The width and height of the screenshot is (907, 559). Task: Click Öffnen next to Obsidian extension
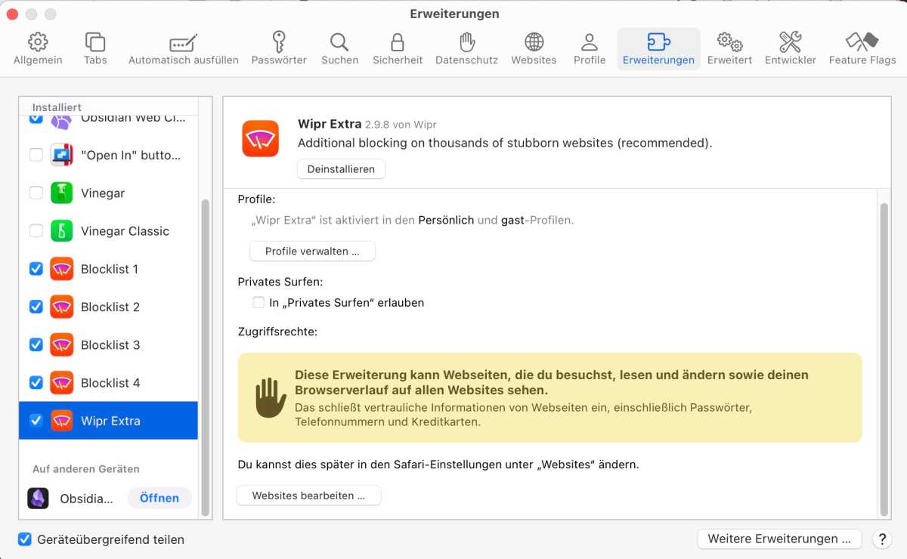coord(159,498)
